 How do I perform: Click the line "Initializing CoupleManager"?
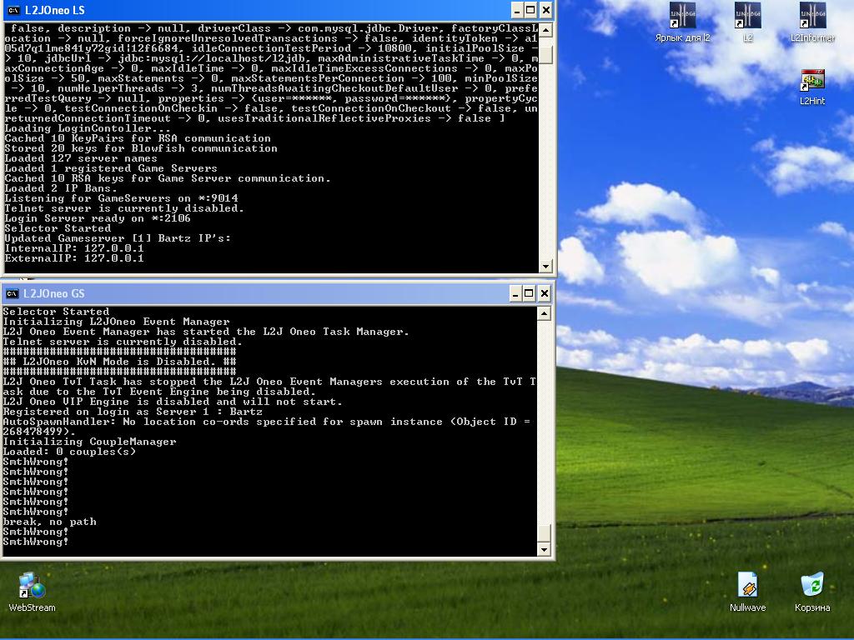90,442
